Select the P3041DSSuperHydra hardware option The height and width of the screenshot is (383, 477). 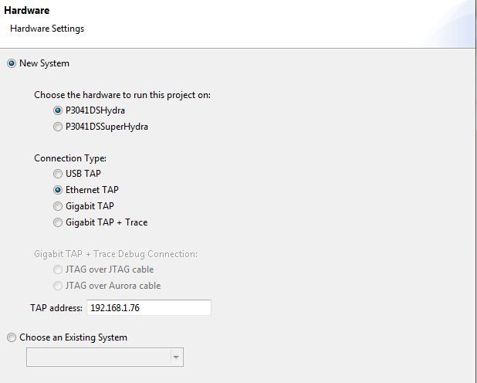(x=58, y=127)
